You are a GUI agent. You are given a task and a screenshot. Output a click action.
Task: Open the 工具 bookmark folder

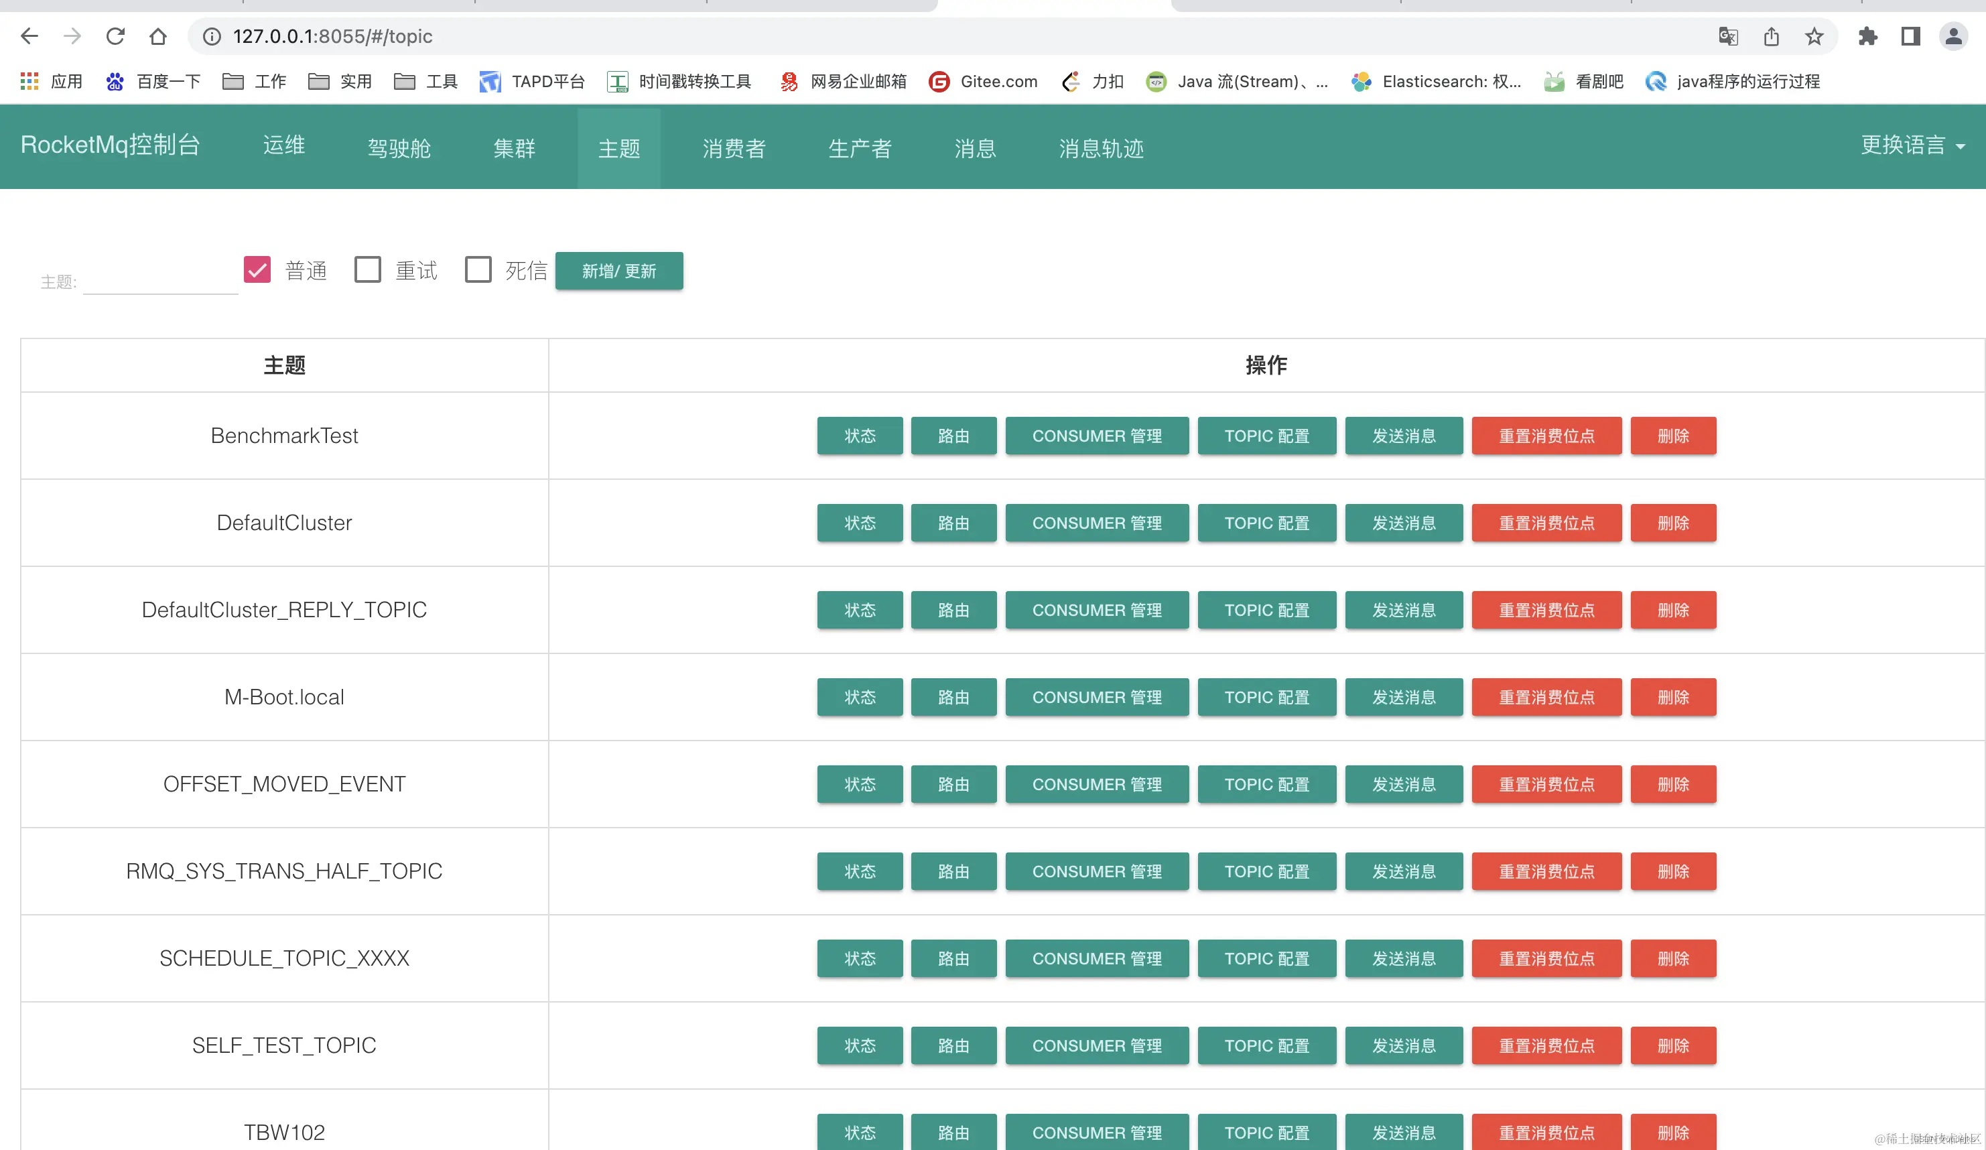coord(425,81)
